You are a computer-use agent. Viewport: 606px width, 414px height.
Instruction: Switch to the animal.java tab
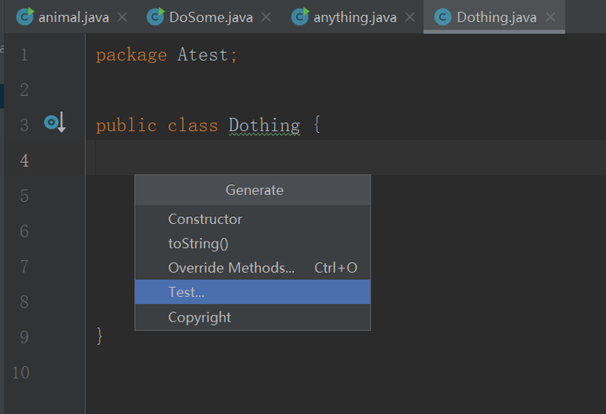click(x=73, y=17)
